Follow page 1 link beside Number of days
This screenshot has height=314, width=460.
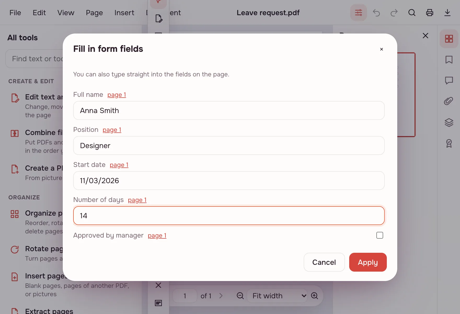[137, 200]
